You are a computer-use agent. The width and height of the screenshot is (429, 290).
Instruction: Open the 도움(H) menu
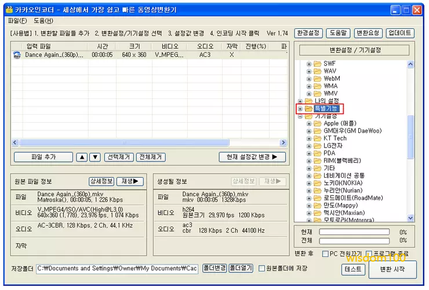click(x=43, y=21)
